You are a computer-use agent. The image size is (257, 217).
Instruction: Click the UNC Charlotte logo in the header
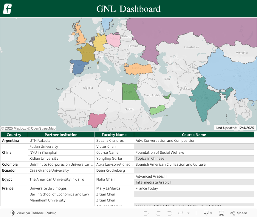point(7,9)
